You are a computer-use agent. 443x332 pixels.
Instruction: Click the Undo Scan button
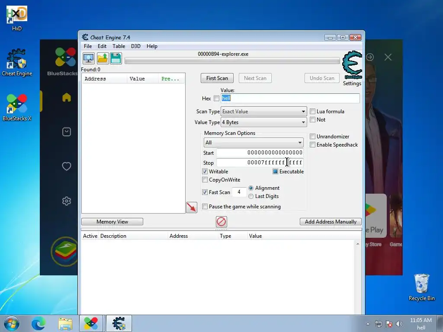[322, 78]
